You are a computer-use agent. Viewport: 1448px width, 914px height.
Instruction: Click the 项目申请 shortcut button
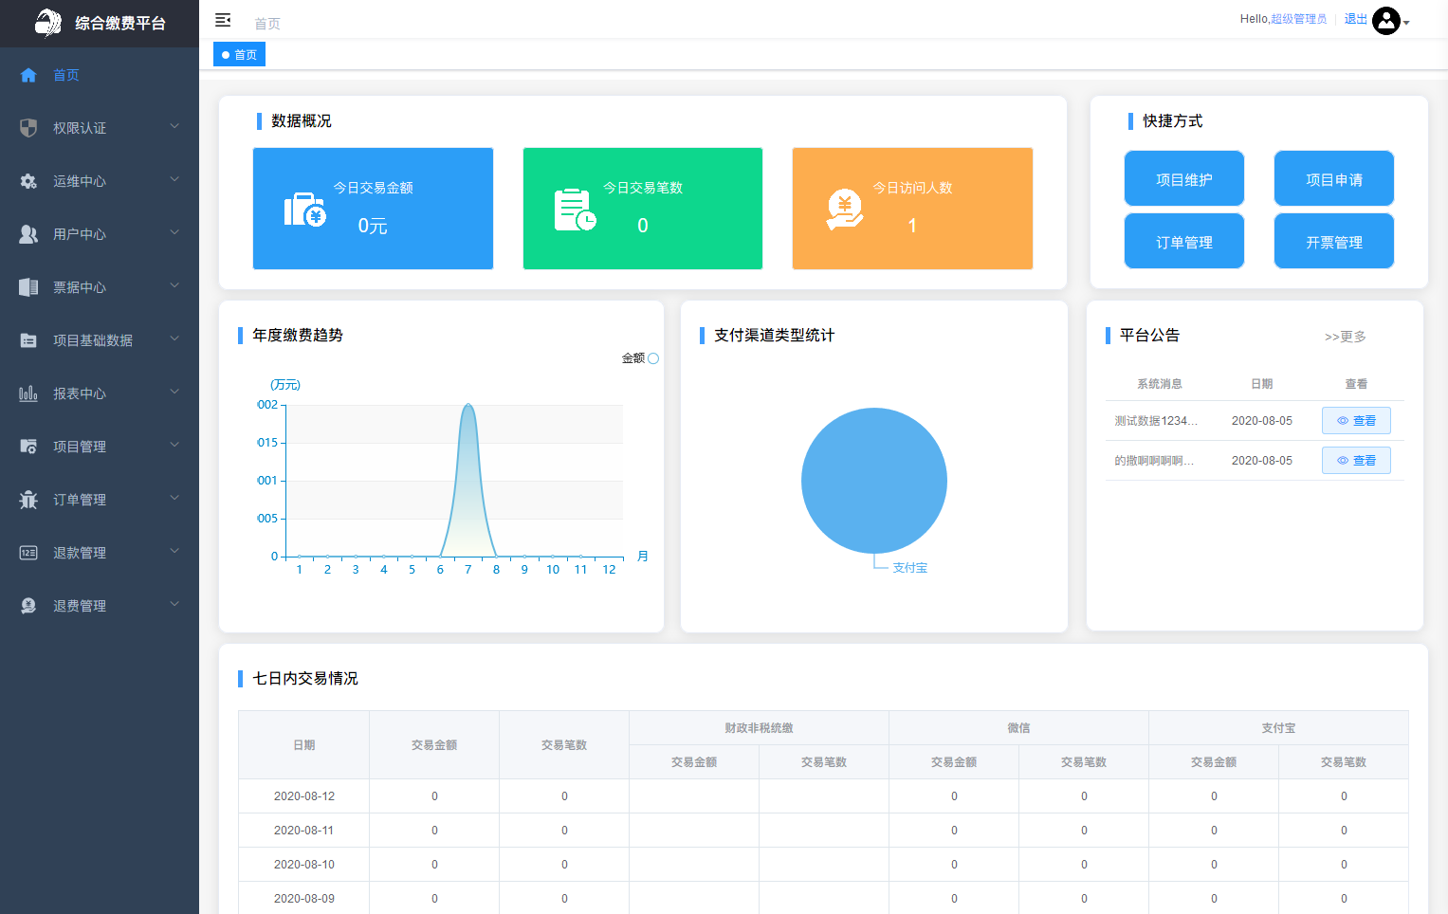[x=1334, y=179]
